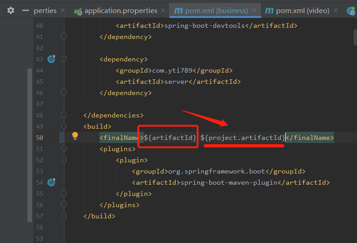Click the partially visible tab icon at far right
Viewport: 357px width, 243px height.
pyautogui.click(x=351, y=11)
